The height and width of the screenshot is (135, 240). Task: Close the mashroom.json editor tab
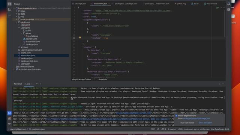point(109,3)
